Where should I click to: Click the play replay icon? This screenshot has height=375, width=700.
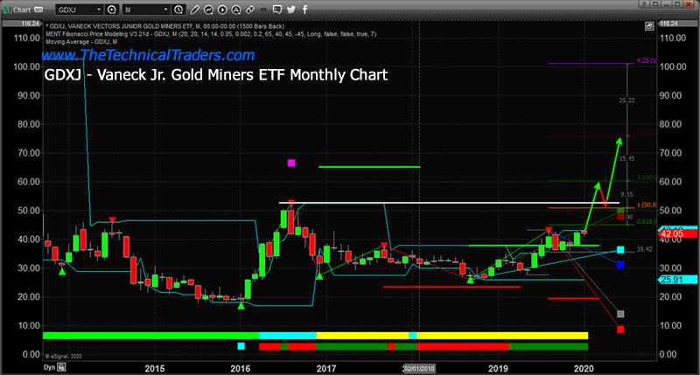[222, 10]
